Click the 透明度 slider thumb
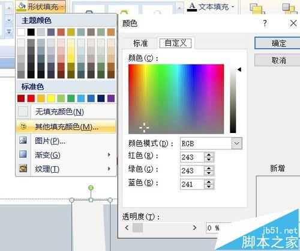Screen dimensions: 300x251 [138, 228]
